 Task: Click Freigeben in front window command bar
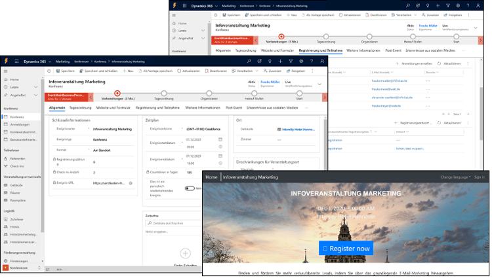tap(296, 71)
